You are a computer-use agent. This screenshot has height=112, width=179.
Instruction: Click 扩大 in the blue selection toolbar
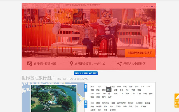81,73
